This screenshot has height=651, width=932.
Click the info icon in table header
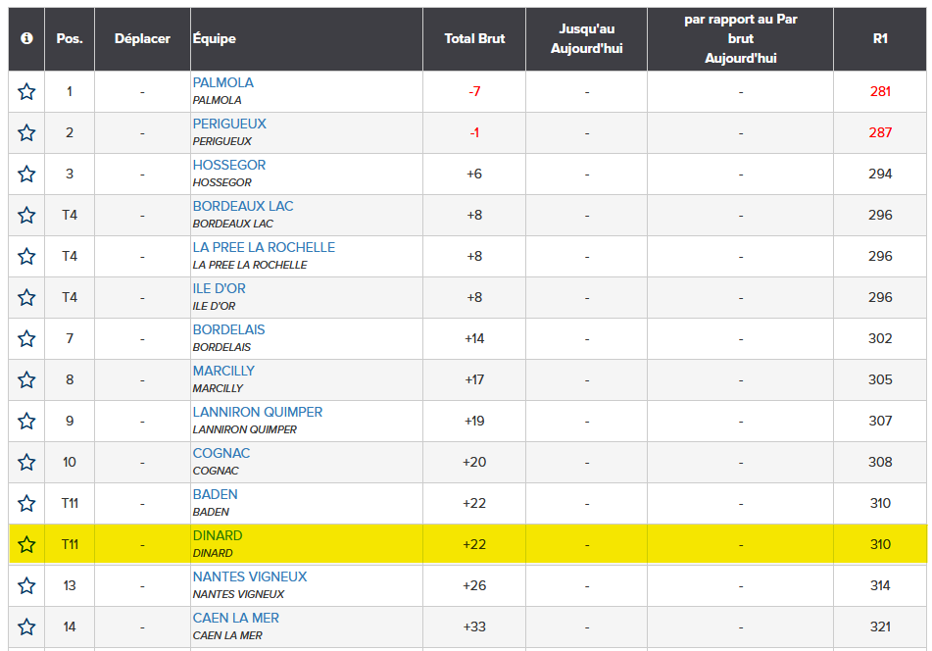(26, 38)
